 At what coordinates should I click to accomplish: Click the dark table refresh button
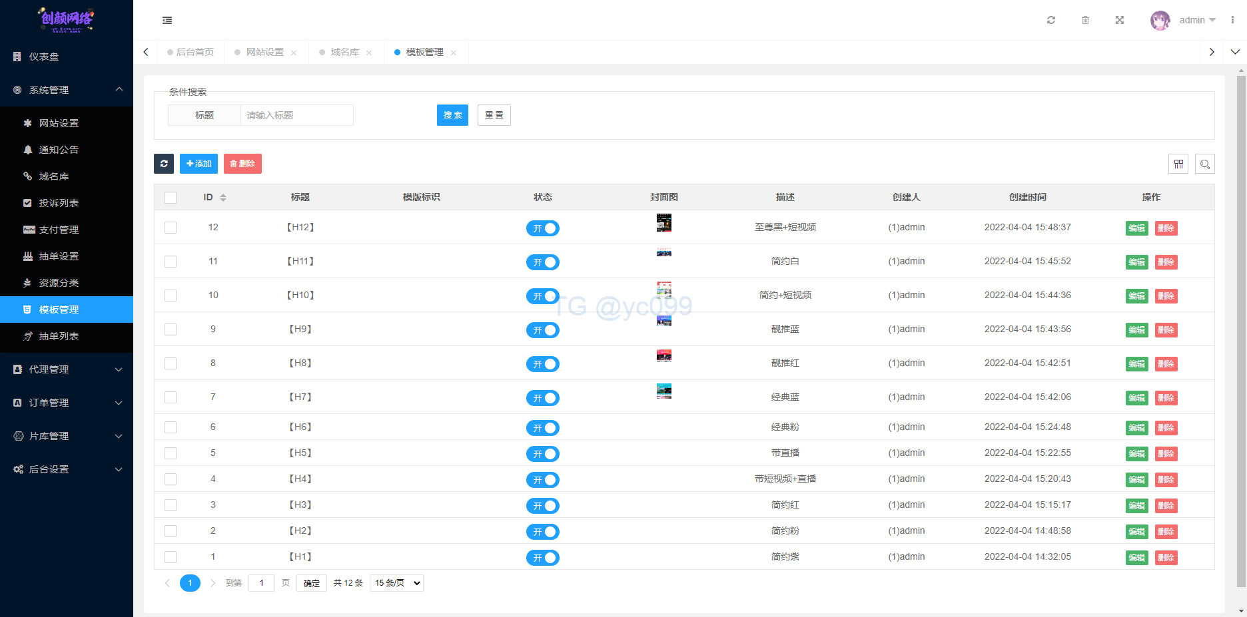(164, 164)
